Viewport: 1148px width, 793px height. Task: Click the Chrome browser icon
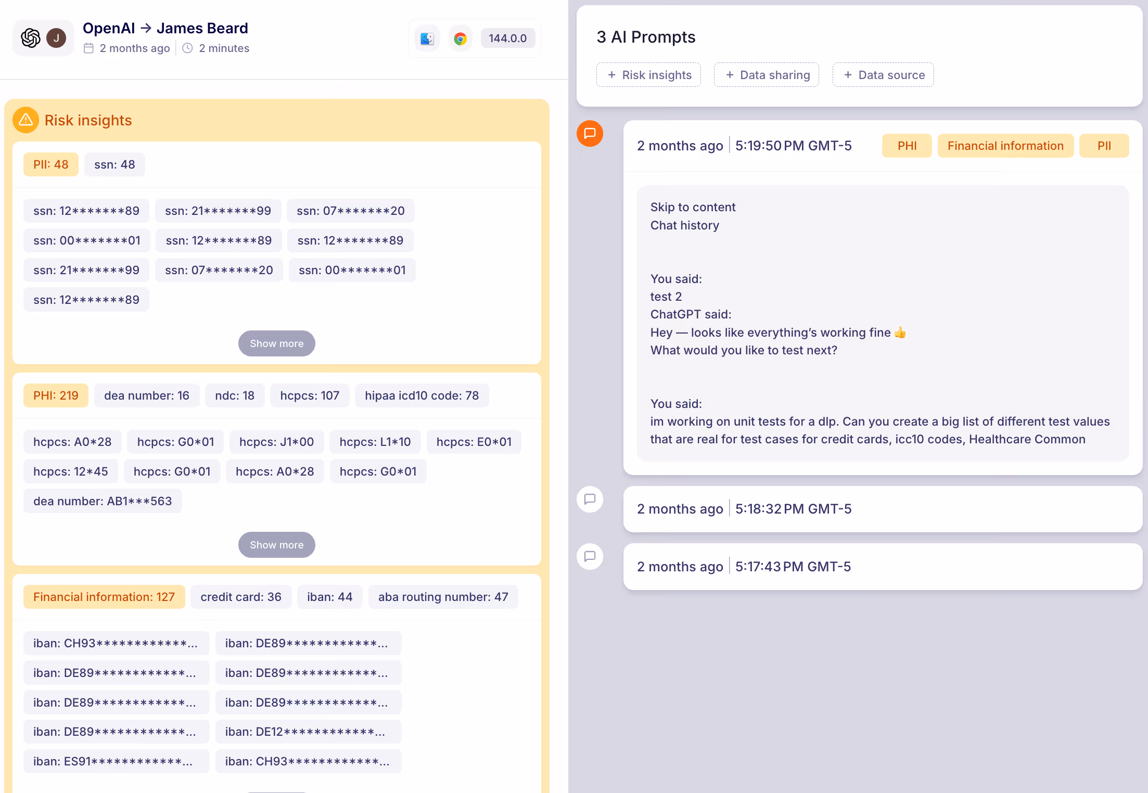[460, 39]
